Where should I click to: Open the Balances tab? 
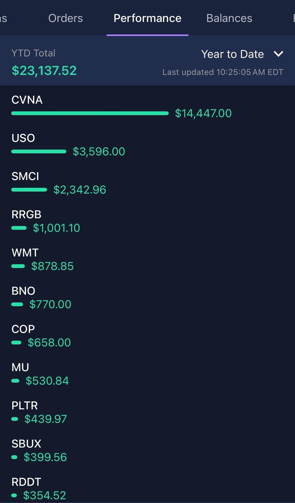(x=229, y=18)
